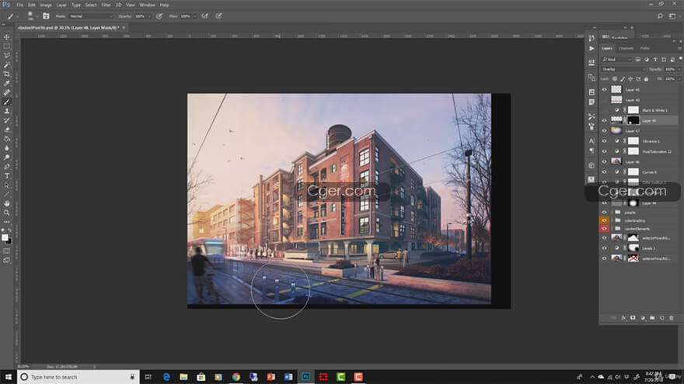Hide the Vibrance 1 adjustment layer

coord(604,141)
